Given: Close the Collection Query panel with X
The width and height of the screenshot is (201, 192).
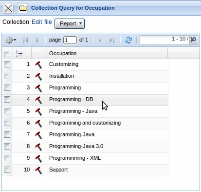Looking at the screenshot, I should click(x=8, y=8).
